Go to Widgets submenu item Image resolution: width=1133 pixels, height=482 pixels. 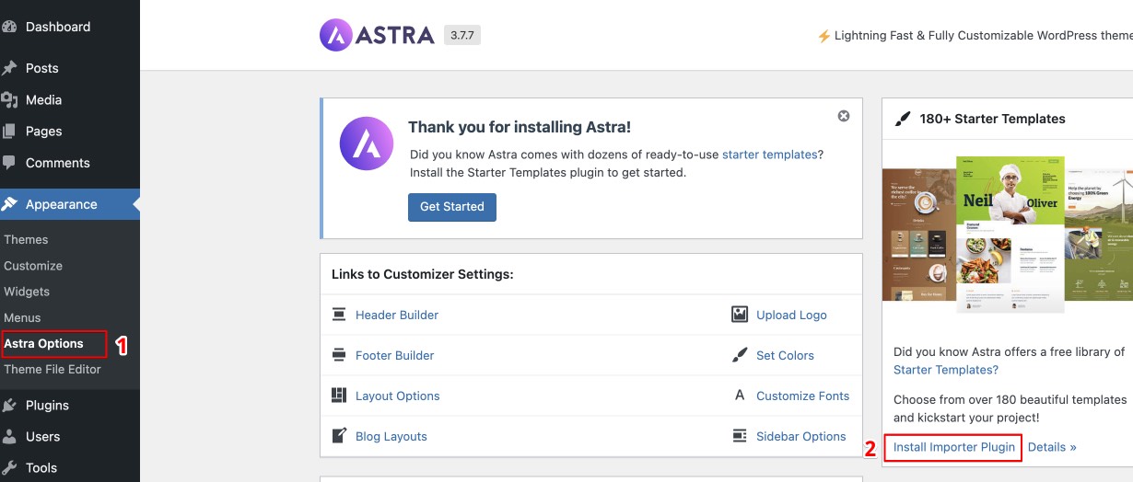(x=27, y=292)
